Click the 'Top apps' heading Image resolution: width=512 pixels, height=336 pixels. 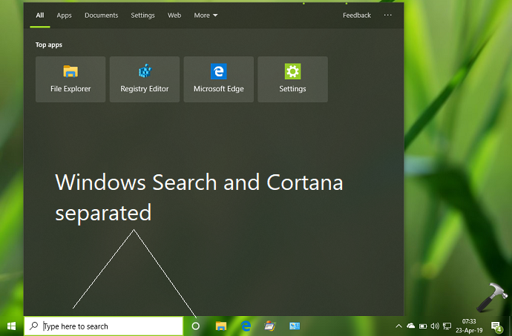pyautogui.click(x=49, y=45)
